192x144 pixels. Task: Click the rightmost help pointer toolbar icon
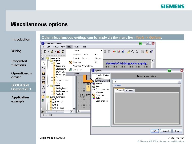pyautogui.click(x=151, y=52)
